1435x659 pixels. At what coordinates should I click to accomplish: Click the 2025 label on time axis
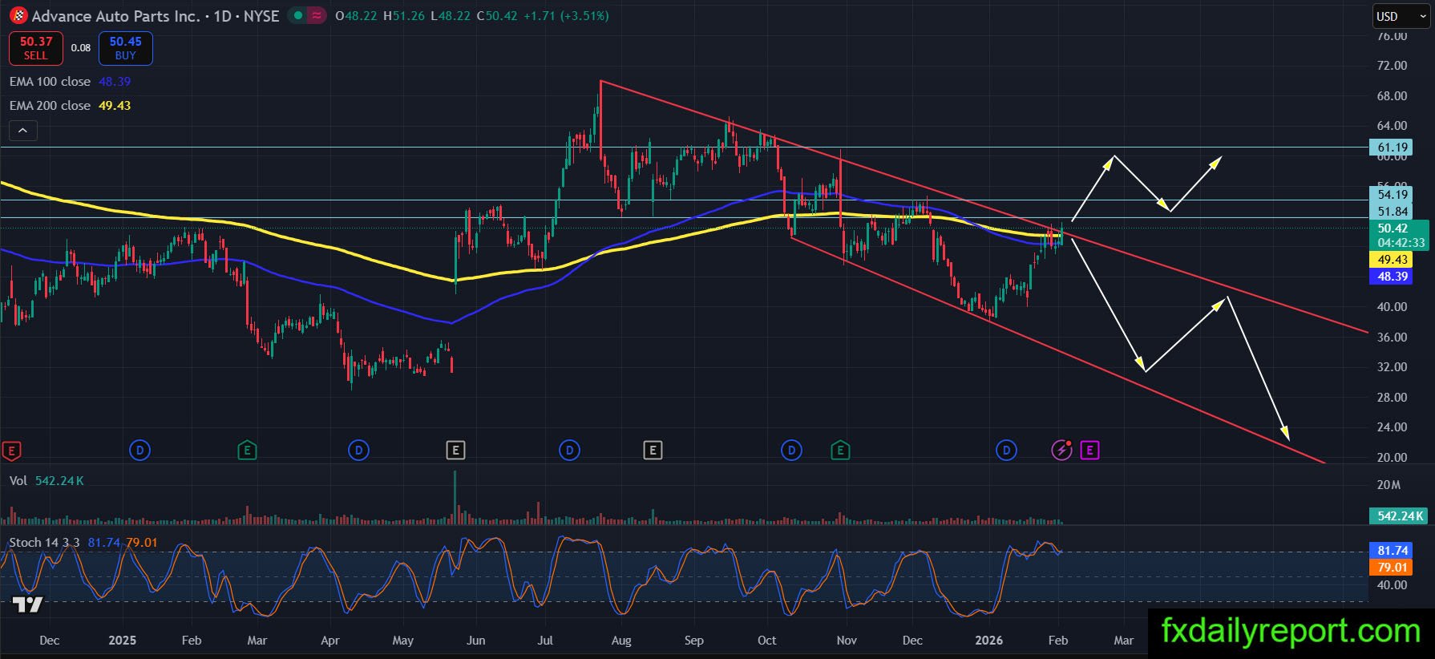pos(122,641)
